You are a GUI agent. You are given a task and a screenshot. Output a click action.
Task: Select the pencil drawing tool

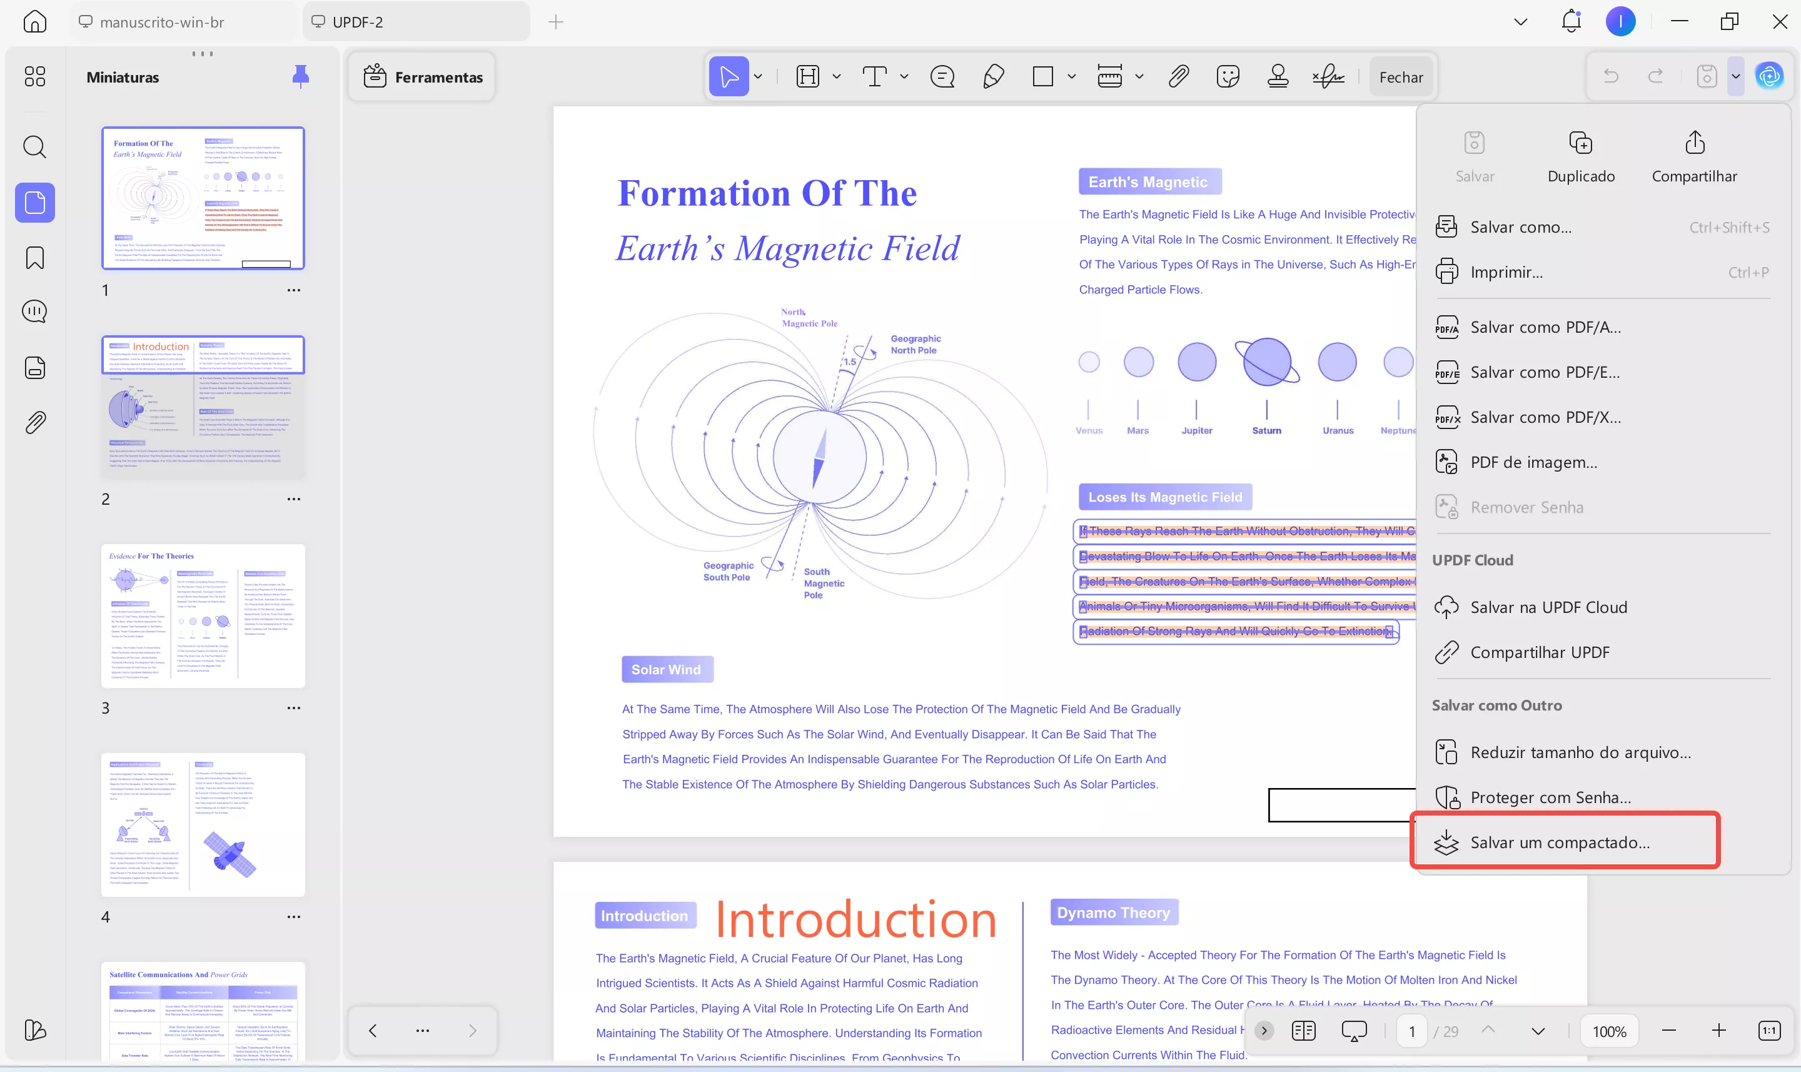pos(994,76)
